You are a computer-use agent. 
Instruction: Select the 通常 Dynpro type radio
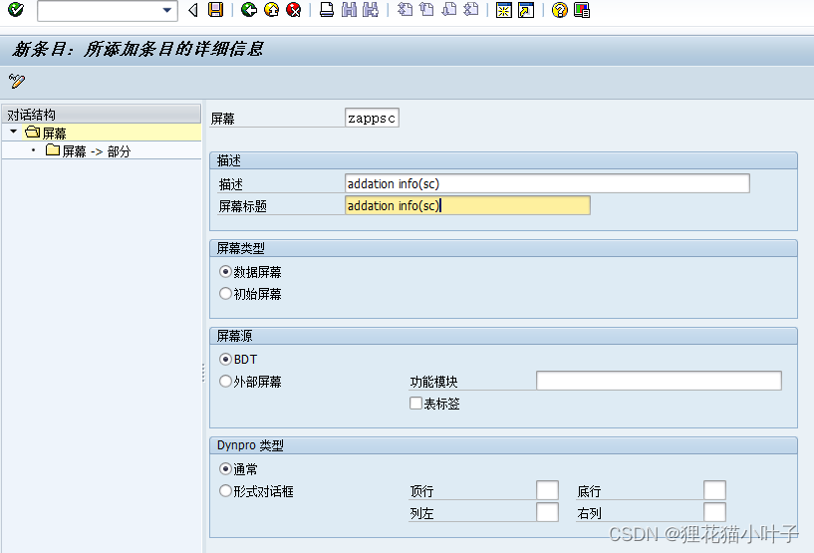pyautogui.click(x=225, y=469)
